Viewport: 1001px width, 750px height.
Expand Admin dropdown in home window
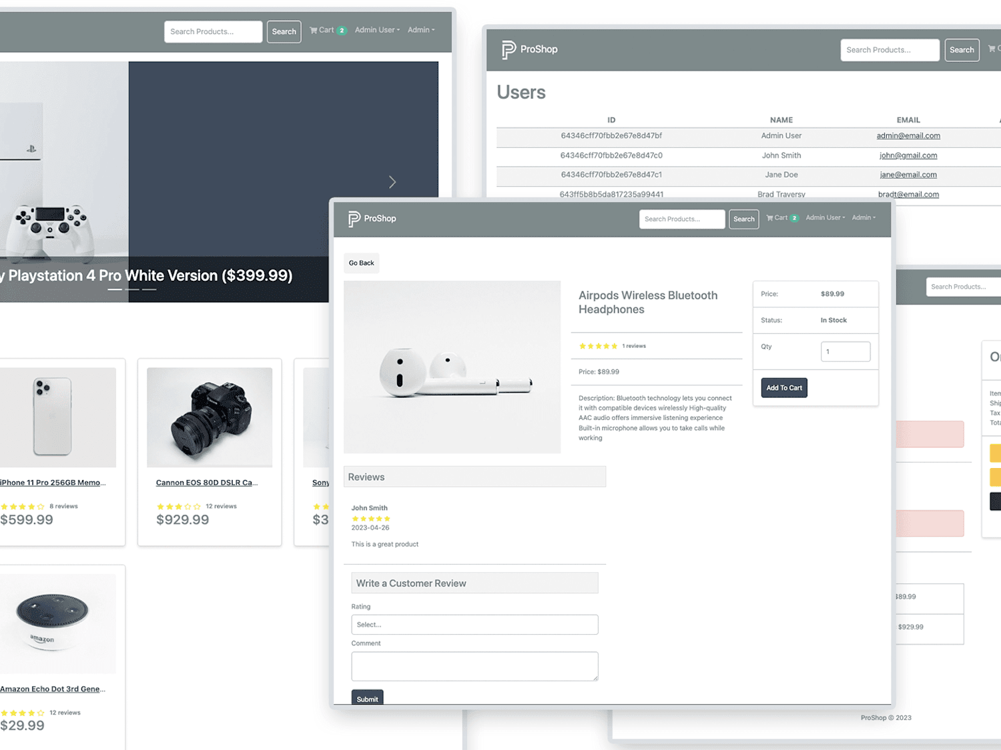(421, 30)
